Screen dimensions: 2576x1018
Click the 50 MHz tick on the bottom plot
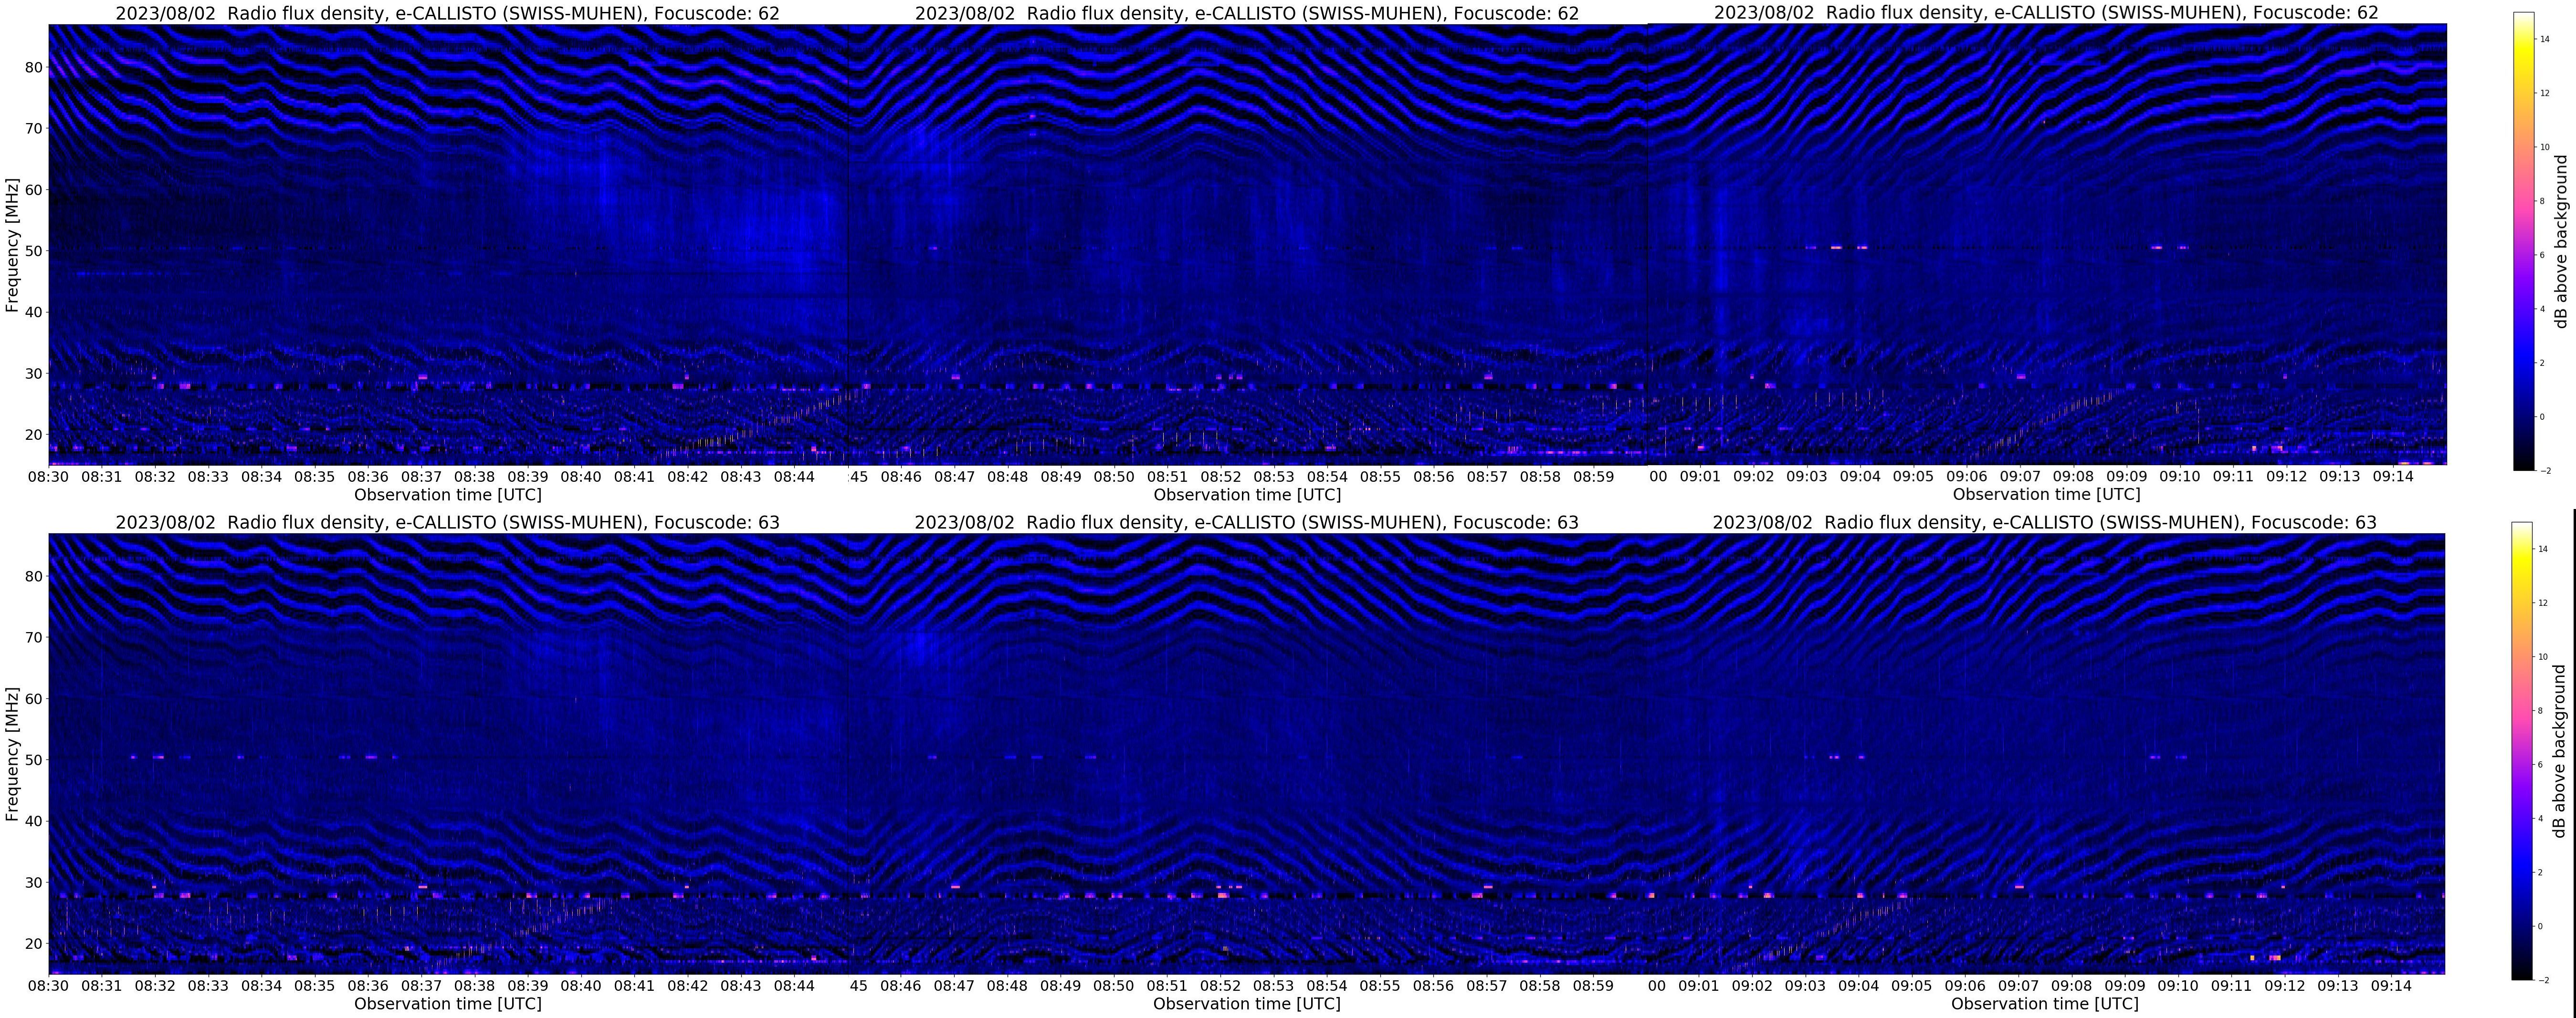[x=35, y=760]
